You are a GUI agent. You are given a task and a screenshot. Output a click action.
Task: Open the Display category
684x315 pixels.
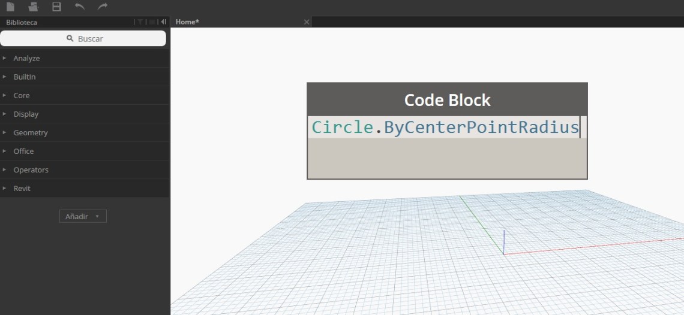coord(26,114)
